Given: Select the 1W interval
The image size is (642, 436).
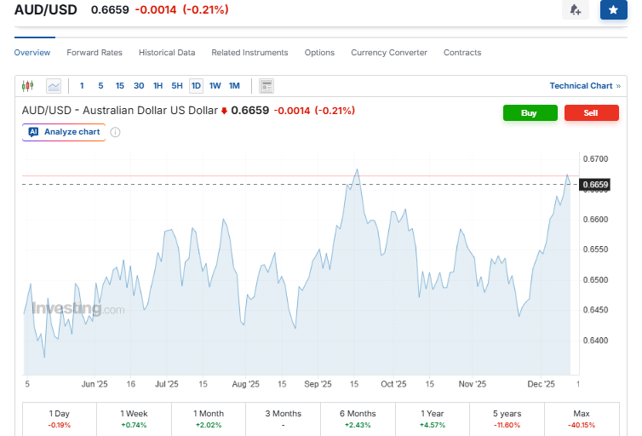Looking at the screenshot, I should coord(215,86).
